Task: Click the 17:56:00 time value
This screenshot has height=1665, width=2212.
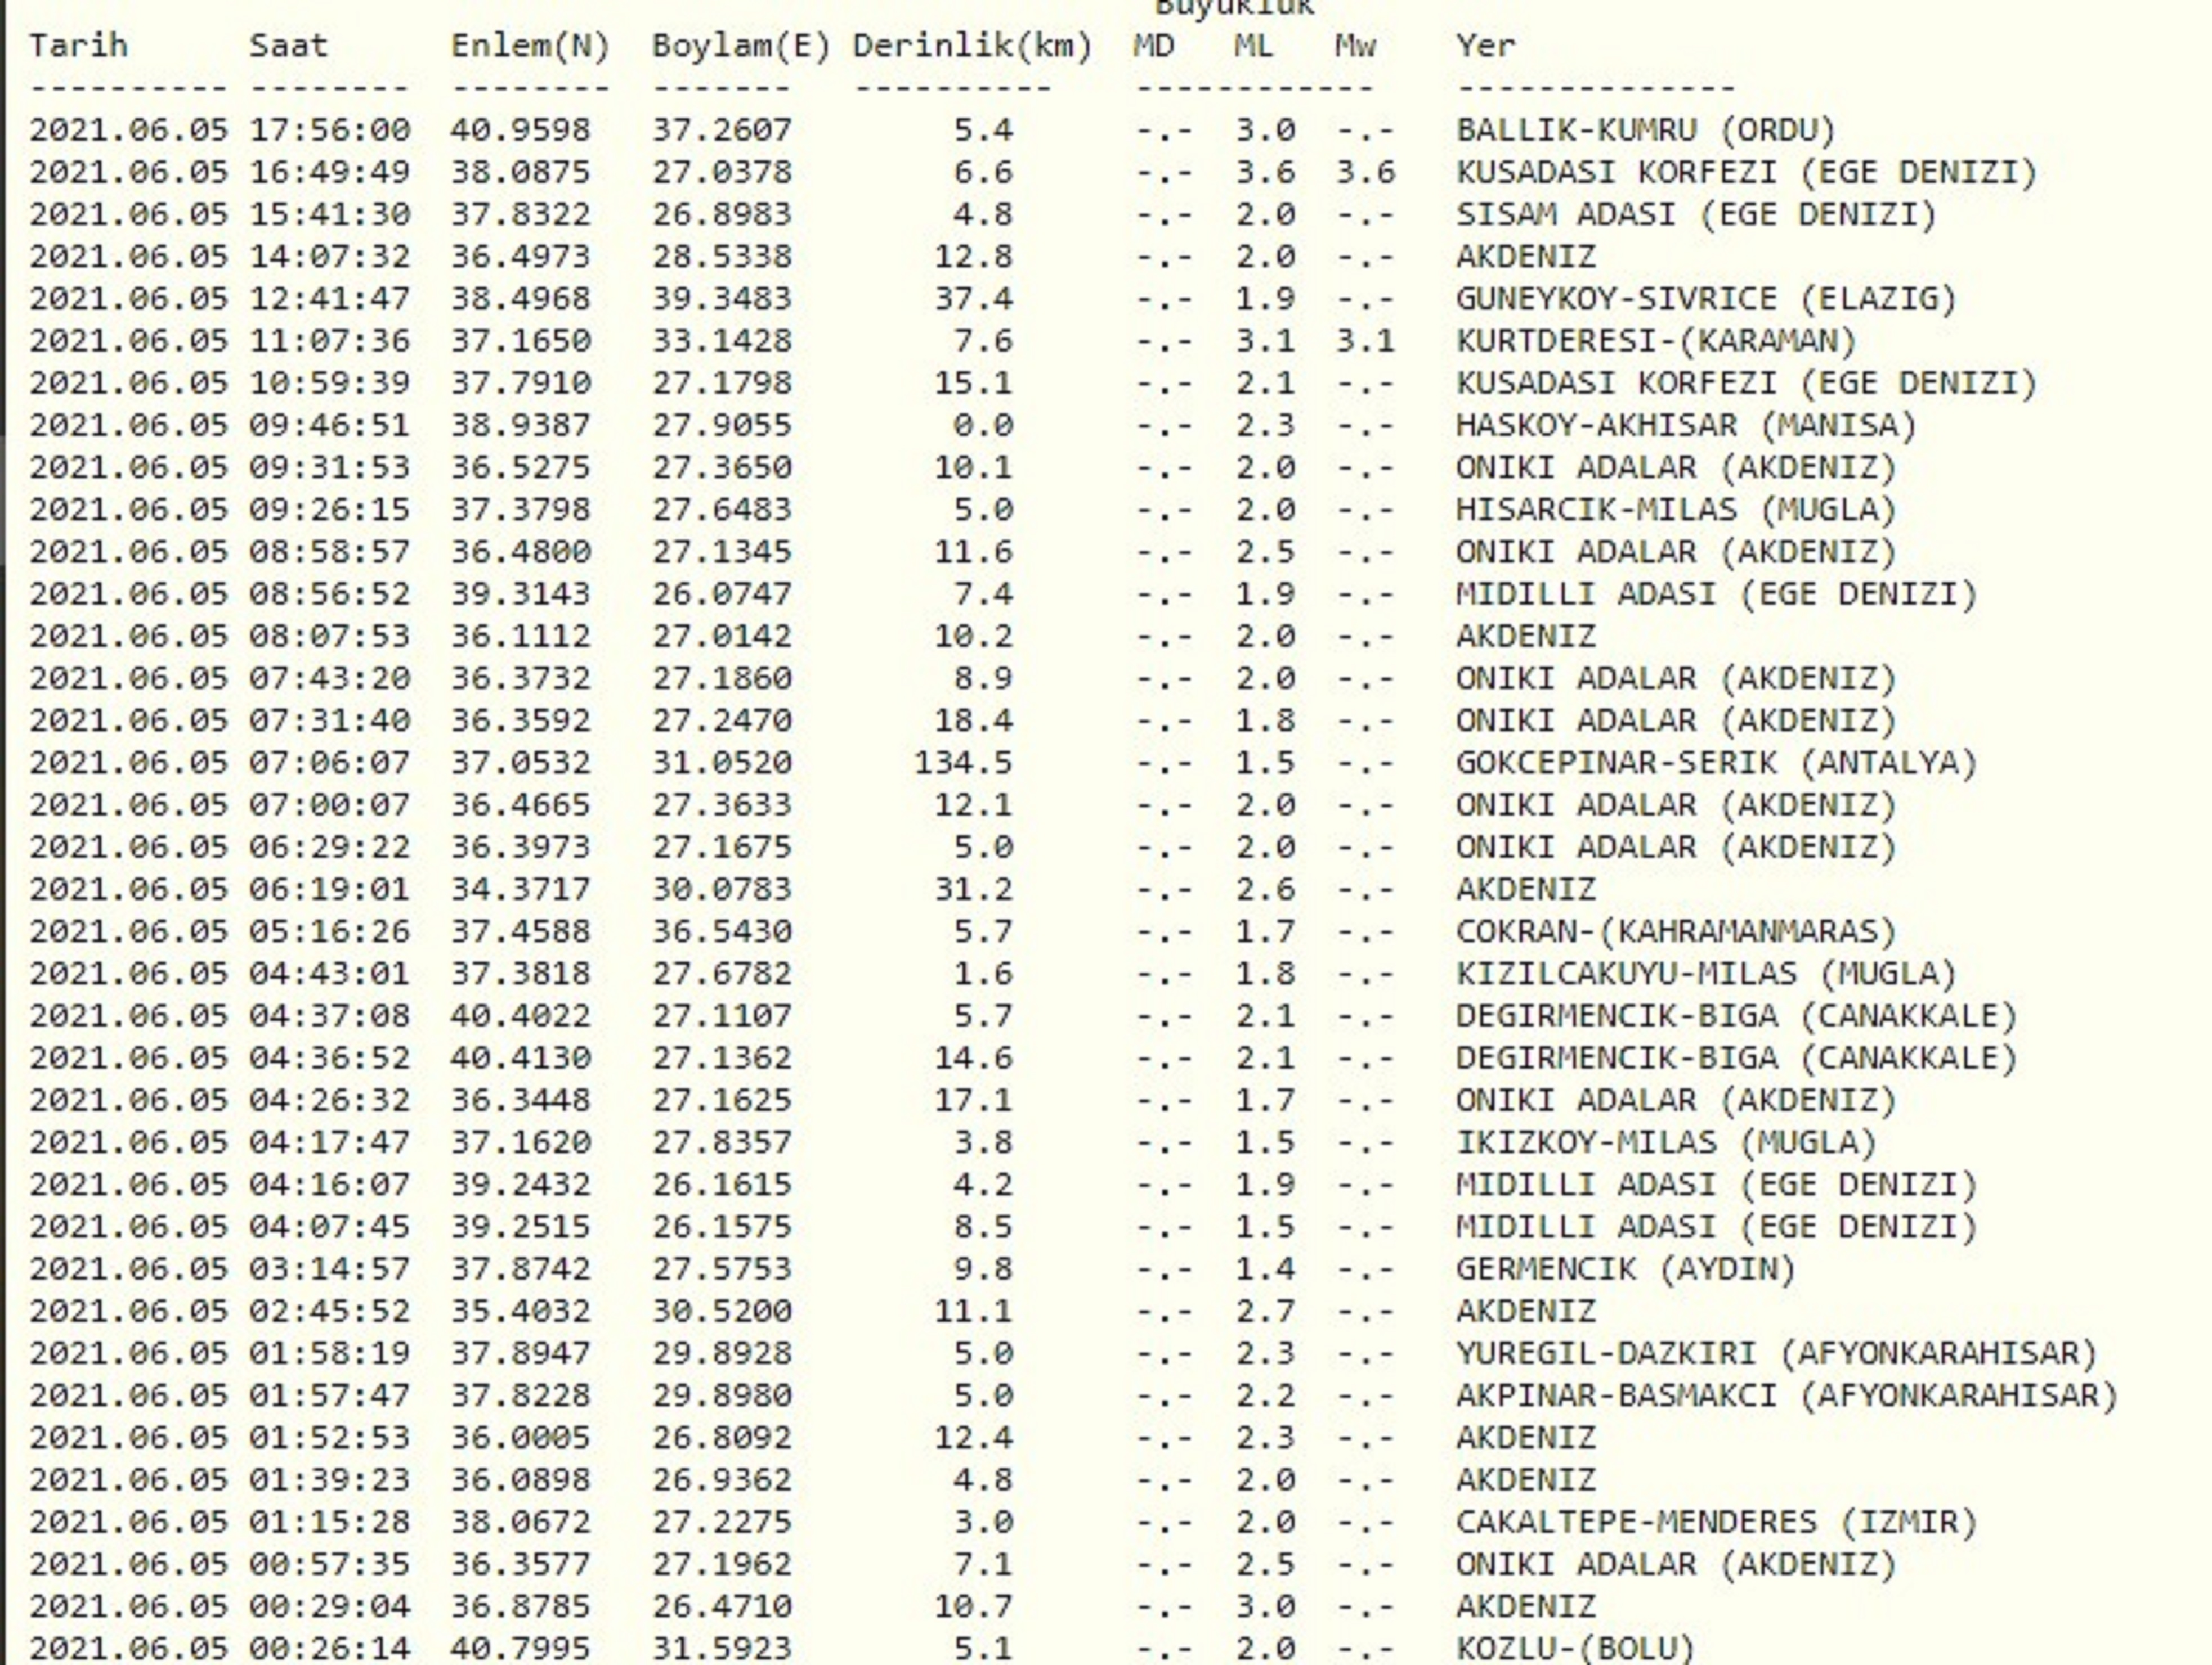Action: (x=329, y=130)
